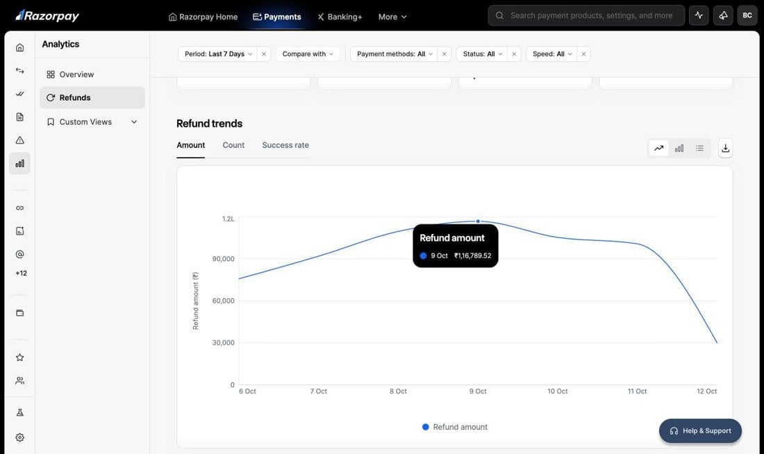Image resolution: width=764 pixels, height=454 pixels.
Task: Click the Razorpay logo
Action: [x=47, y=16]
